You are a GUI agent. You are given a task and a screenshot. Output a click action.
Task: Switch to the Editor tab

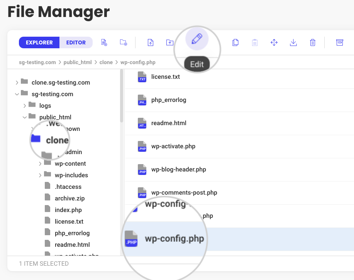click(76, 42)
